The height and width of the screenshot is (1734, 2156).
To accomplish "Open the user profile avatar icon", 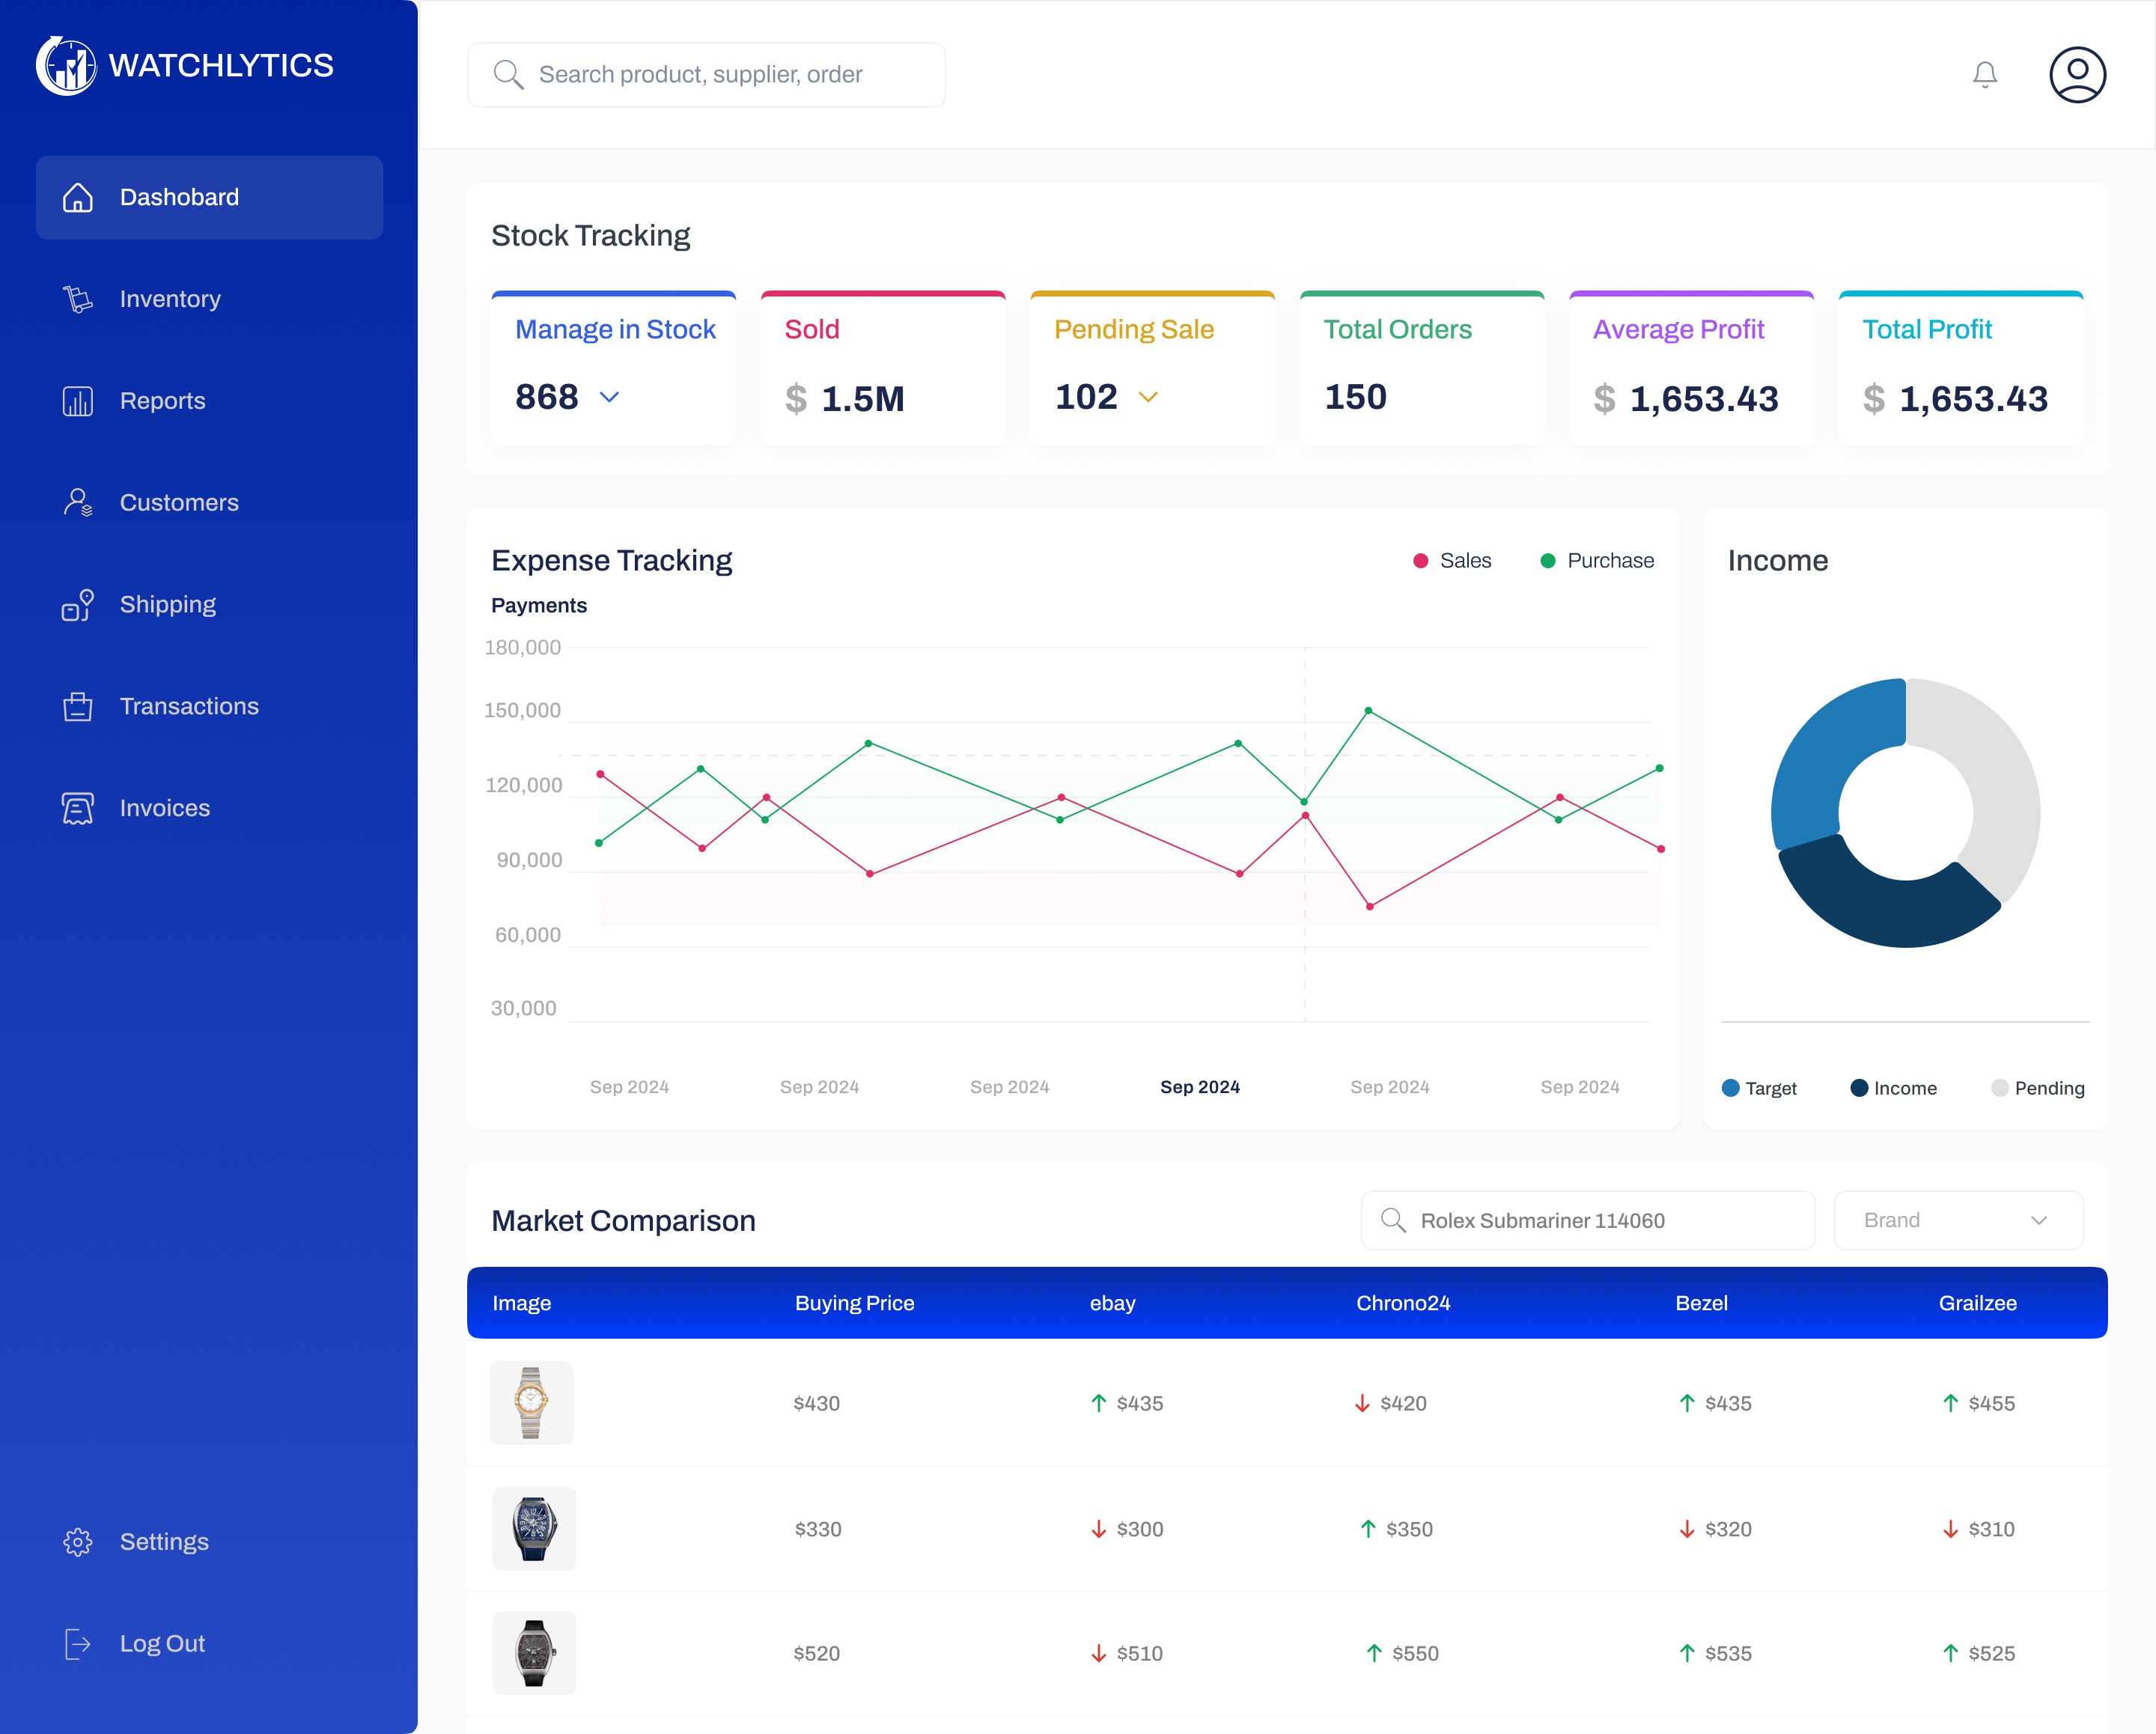I will pos(2077,75).
